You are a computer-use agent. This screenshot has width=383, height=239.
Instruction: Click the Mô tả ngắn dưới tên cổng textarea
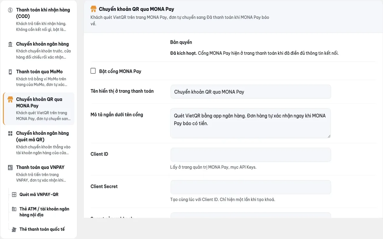(251, 123)
